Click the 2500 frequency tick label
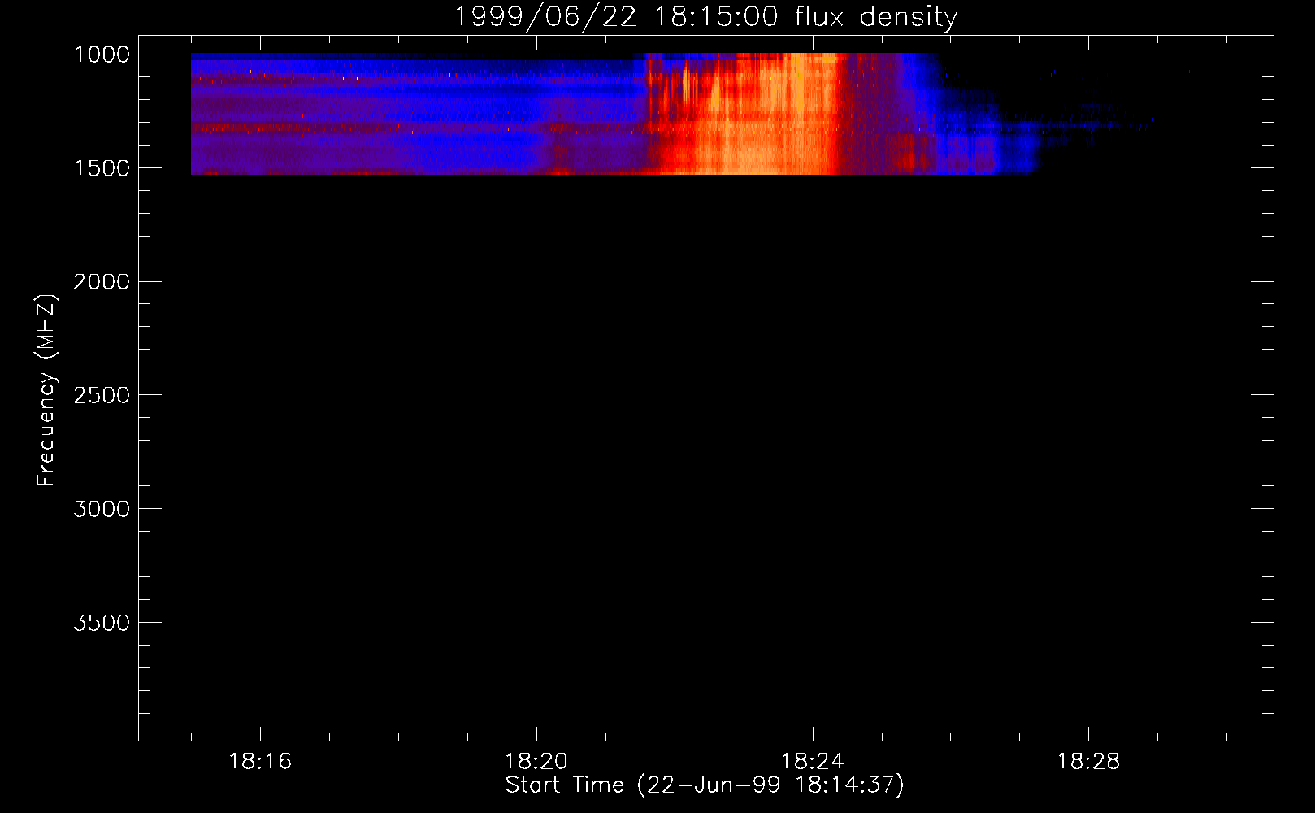 pos(102,395)
